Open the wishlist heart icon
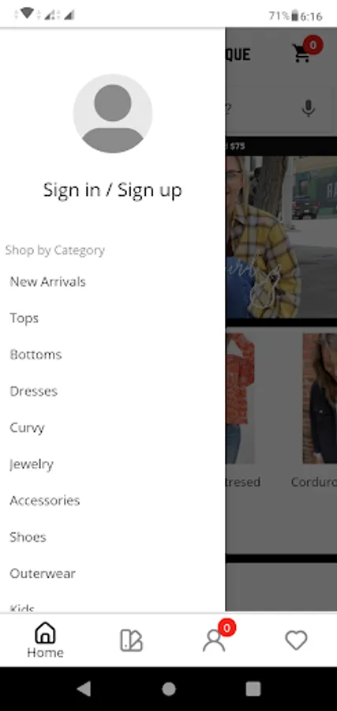This screenshot has height=711, width=337. (296, 640)
